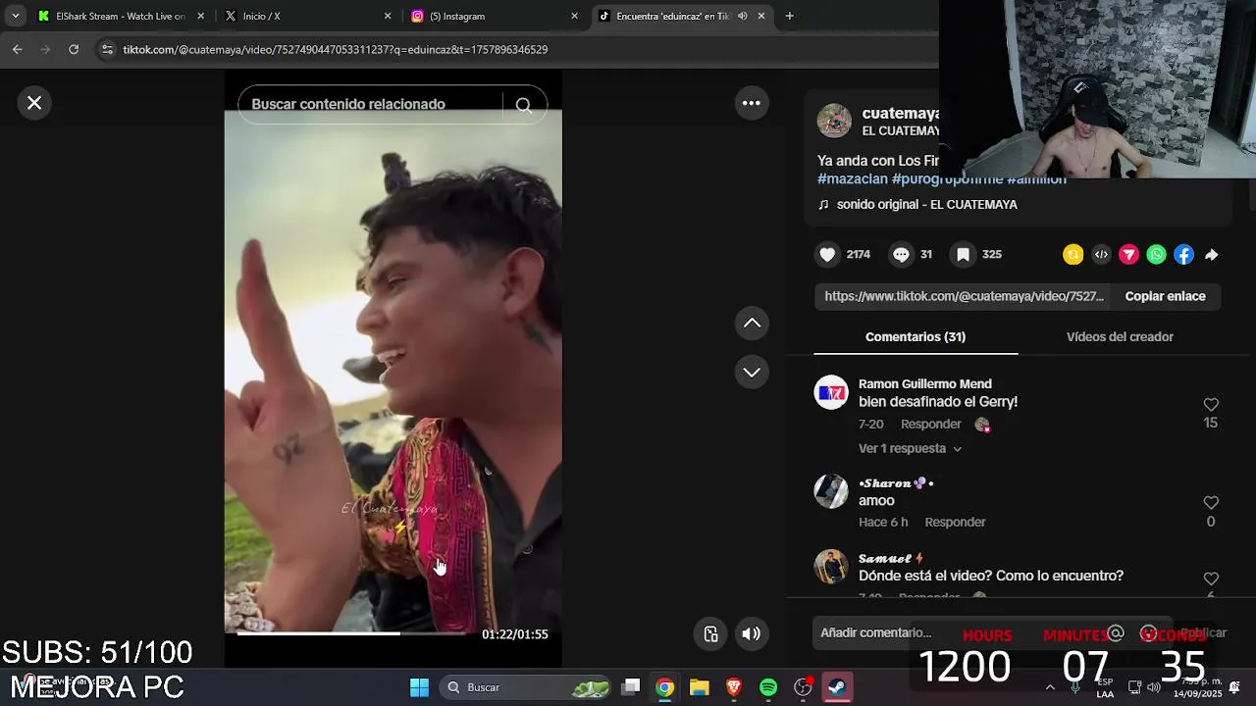Open OBS Studio from taskbar

tap(803, 687)
